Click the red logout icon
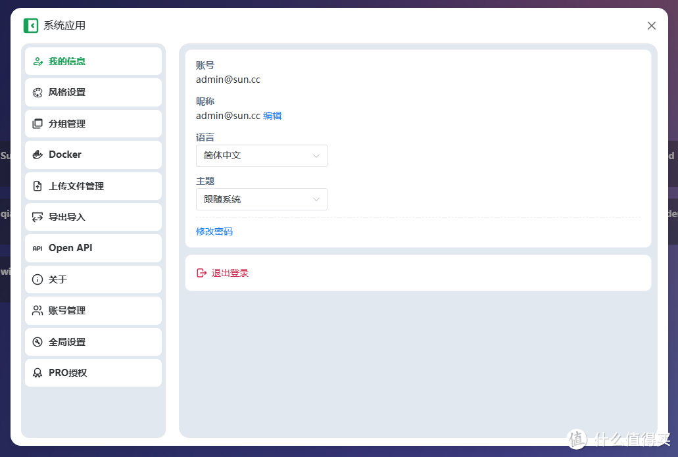Image resolution: width=678 pixels, height=457 pixels. [x=202, y=273]
